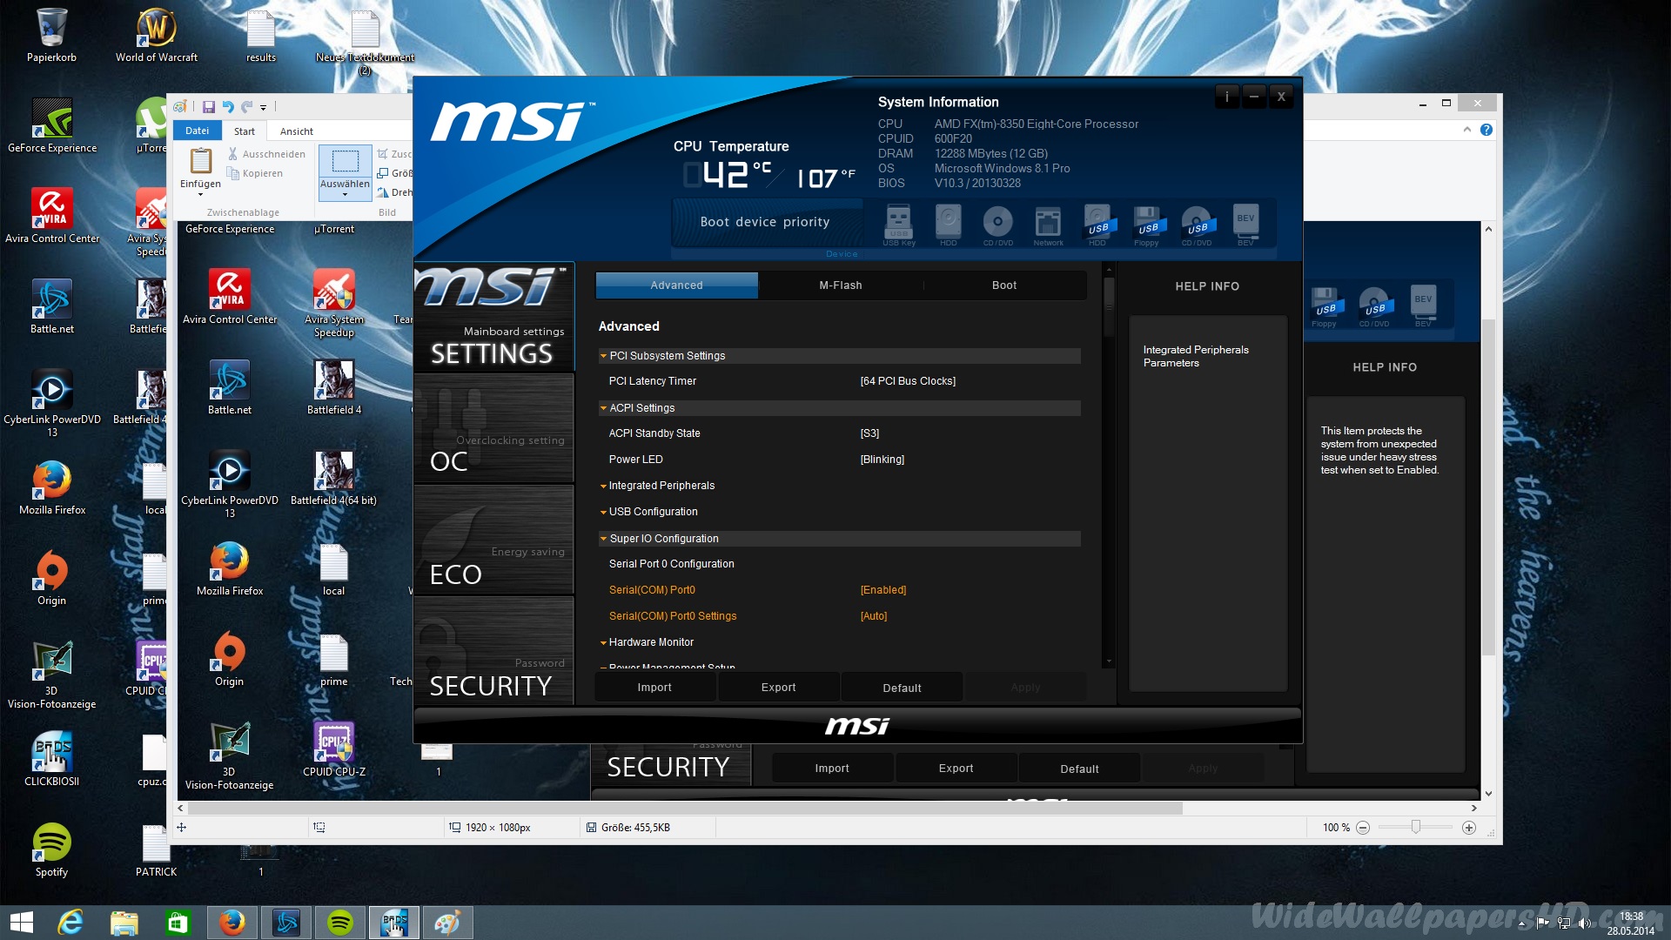Click the volume icon in system tray

point(1584,923)
